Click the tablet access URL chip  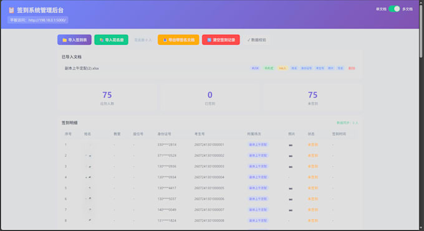[x=38, y=20]
